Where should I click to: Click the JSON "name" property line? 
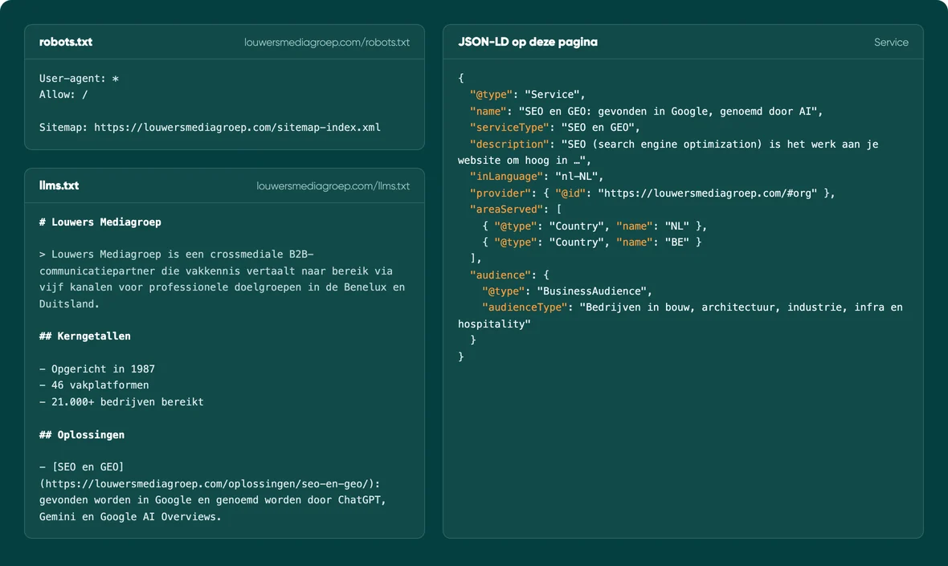point(646,112)
